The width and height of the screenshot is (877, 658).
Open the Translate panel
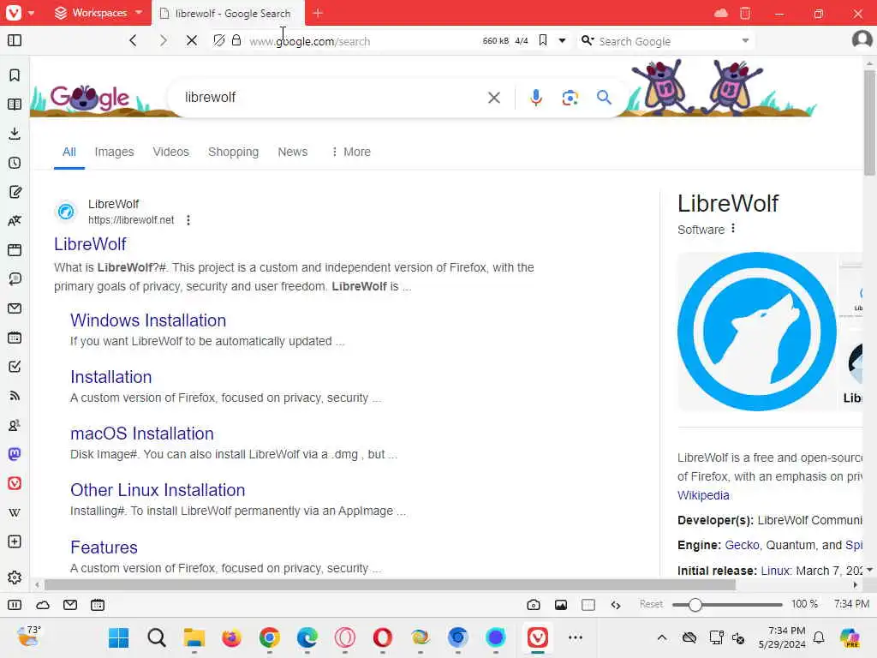[x=15, y=221]
